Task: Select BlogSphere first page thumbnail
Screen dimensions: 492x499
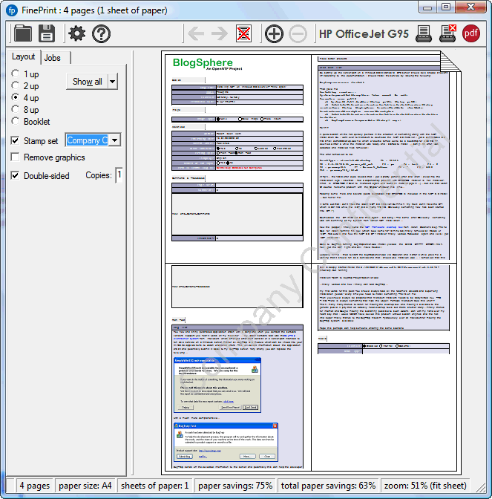Action: (x=238, y=159)
